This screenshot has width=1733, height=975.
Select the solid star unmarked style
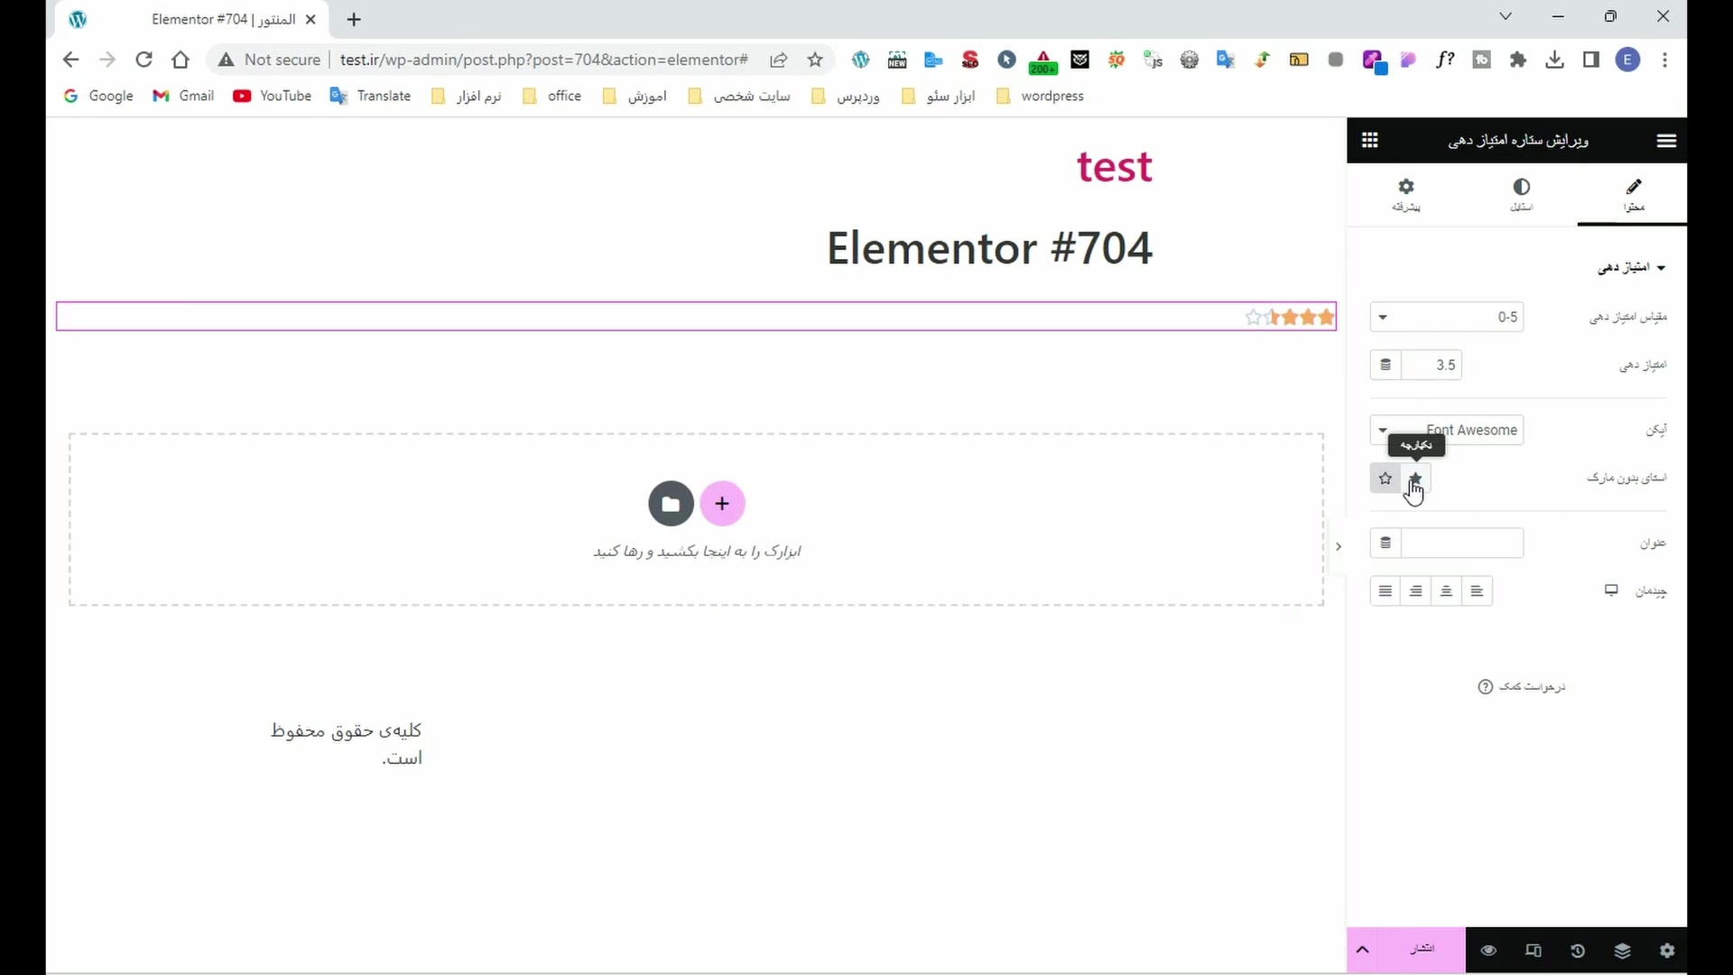point(1415,478)
